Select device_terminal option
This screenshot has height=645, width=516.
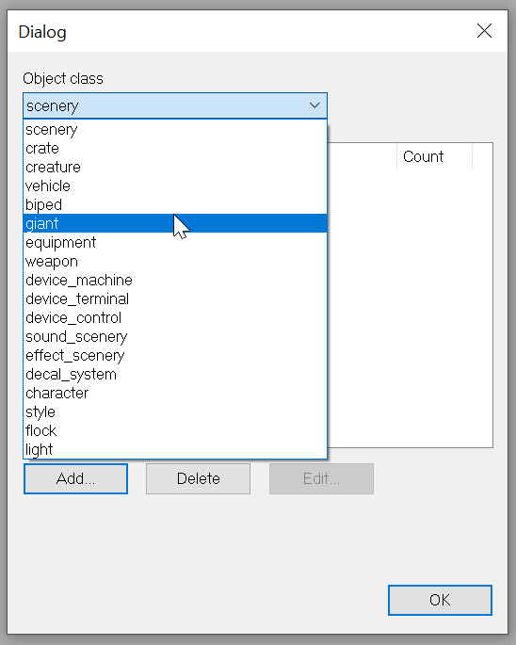tap(175, 299)
